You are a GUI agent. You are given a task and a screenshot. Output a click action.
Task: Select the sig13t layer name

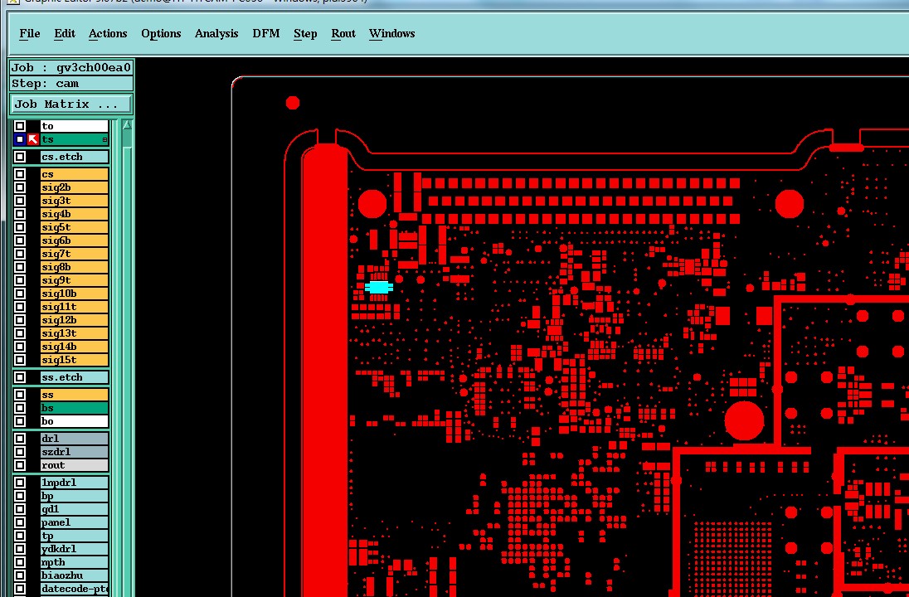coord(74,333)
